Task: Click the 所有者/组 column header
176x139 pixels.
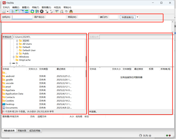Action: pos(165,69)
